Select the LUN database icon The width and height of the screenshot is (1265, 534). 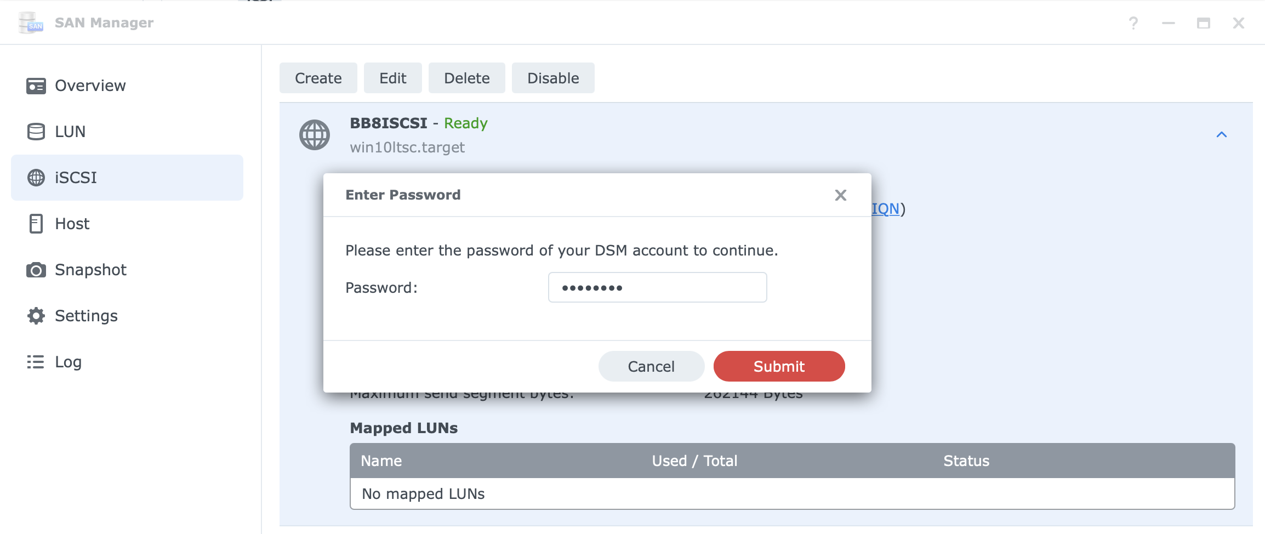coord(36,132)
